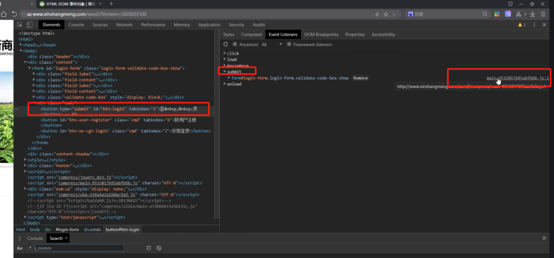Open the colorful apps grid icon
Screen dimensions: 554x258
click(497, 14)
